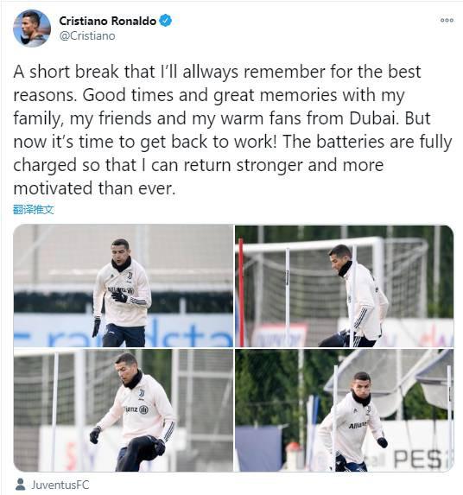Screen dimensions: 463x495
Task: Click "motivated than ever." closing line
Action: [94, 188]
